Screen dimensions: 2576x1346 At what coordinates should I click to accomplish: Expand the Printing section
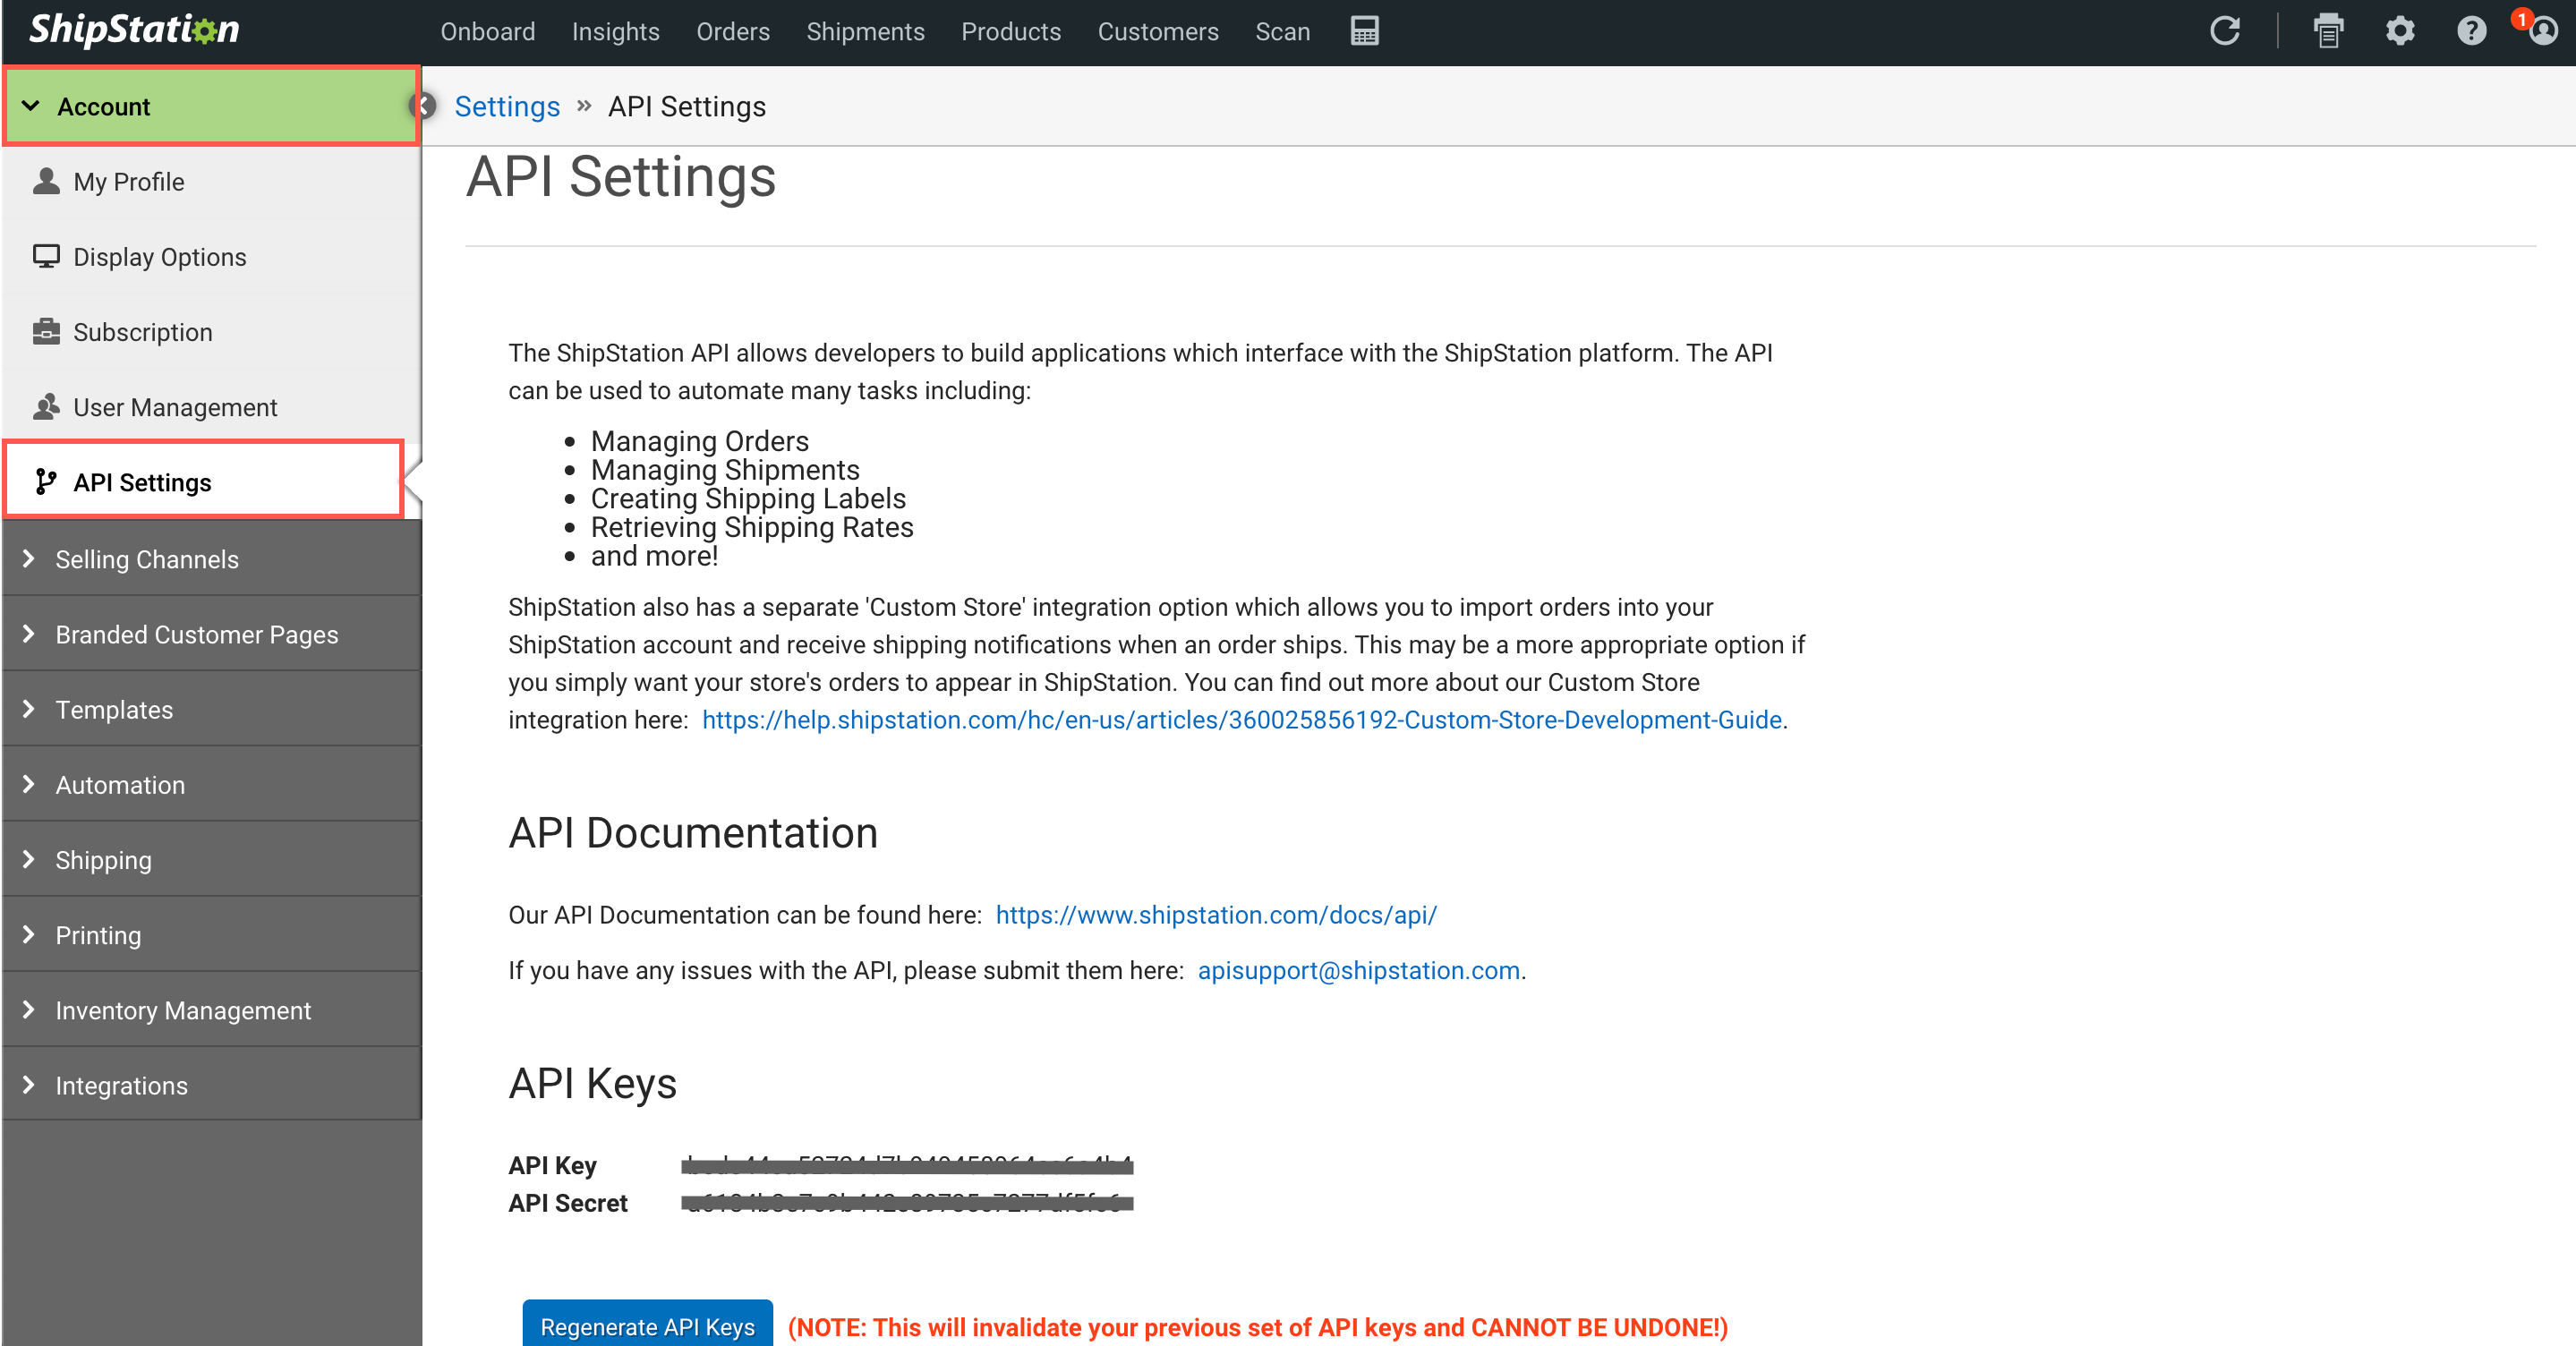(212, 935)
